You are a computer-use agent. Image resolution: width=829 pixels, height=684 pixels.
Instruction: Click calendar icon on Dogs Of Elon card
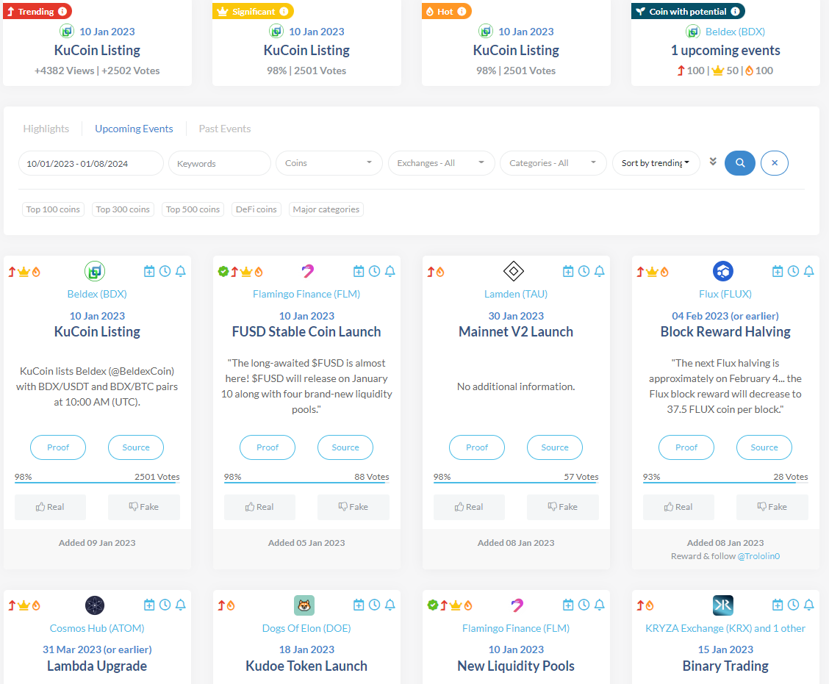point(359,605)
